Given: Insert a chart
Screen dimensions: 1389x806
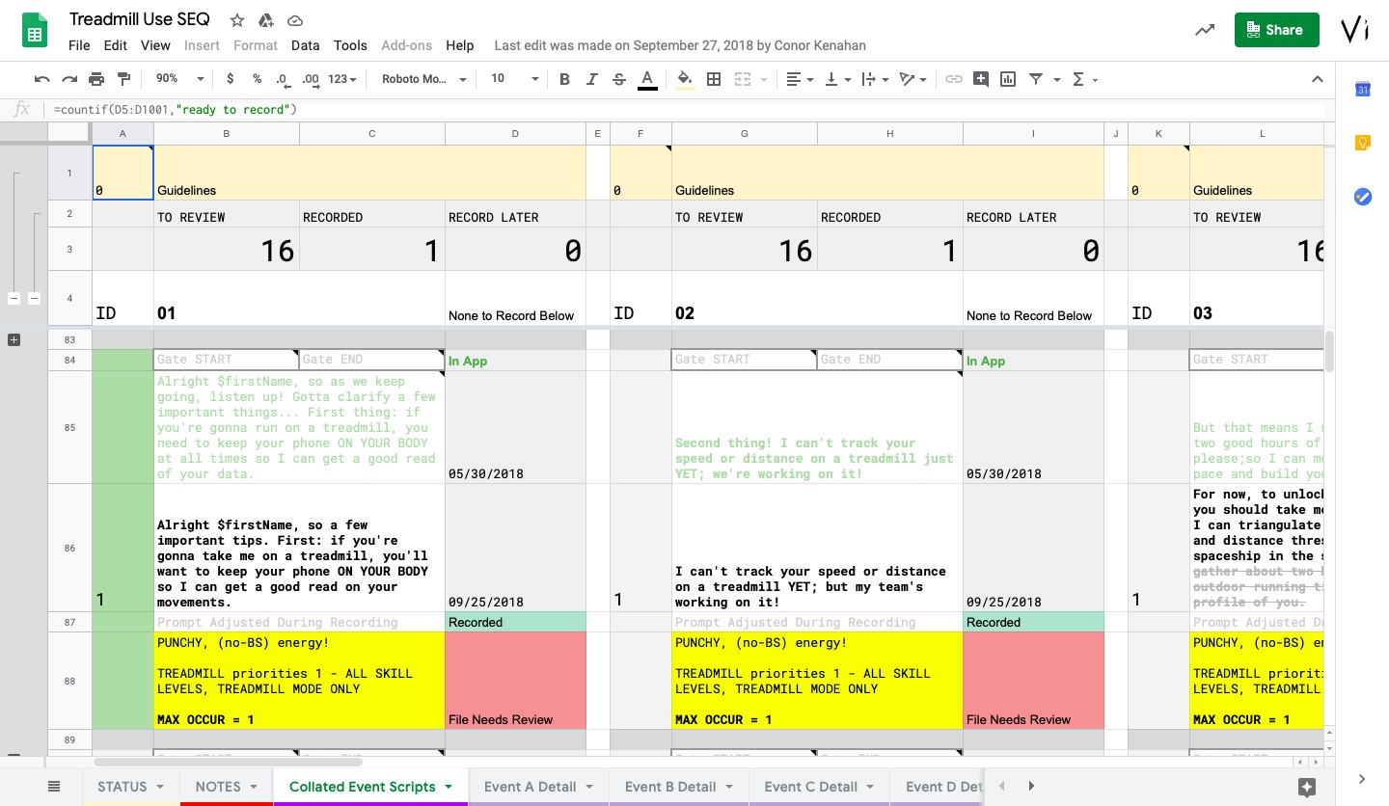Looking at the screenshot, I should [1008, 79].
